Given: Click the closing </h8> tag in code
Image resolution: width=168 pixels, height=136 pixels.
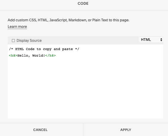Looking at the screenshot, I should click(50, 55).
